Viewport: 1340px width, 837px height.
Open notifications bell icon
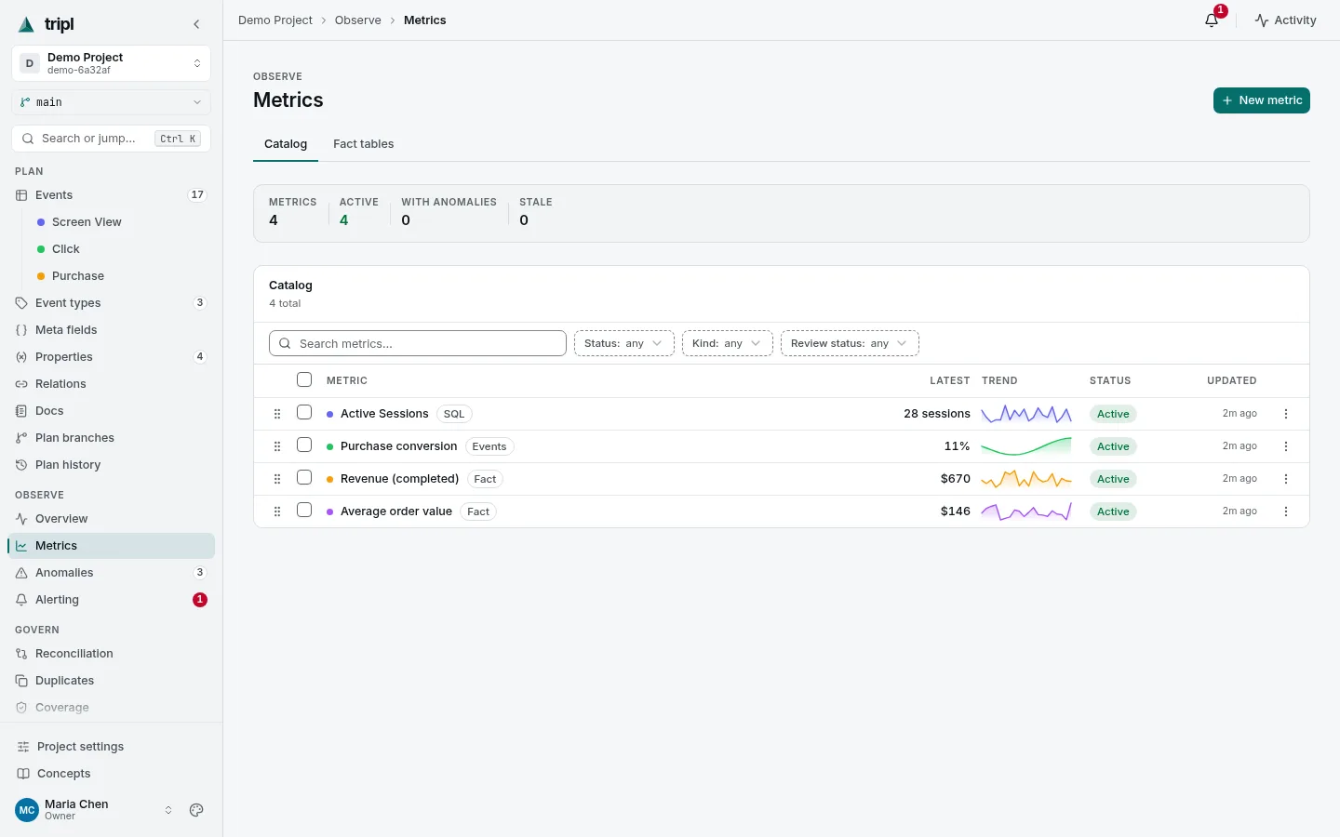click(x=1212, y=20)
